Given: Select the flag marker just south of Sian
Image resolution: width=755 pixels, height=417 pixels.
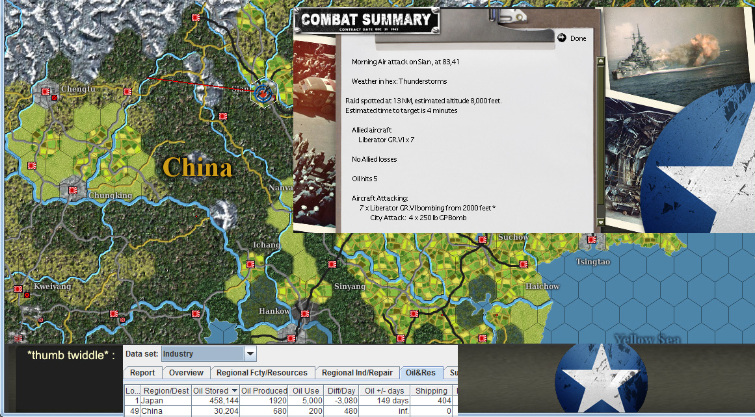Looking at the screenshot, I should [x=223, y=116].
